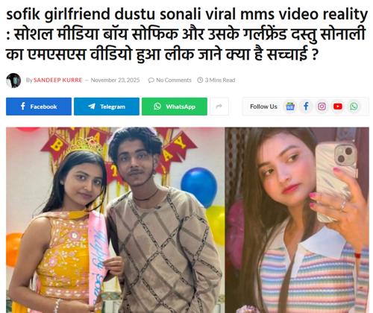Click the Telegram plane logo icon
The width and height of the screenshot is (373, 313).
tap(92, 107)
